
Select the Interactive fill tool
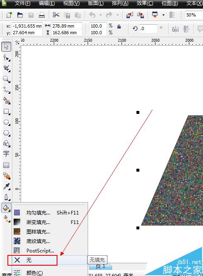tap(7, 218)
